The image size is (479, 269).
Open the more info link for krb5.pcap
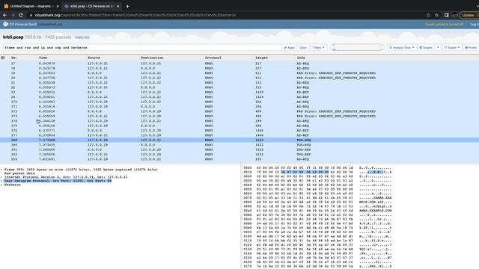coord(82,37)
